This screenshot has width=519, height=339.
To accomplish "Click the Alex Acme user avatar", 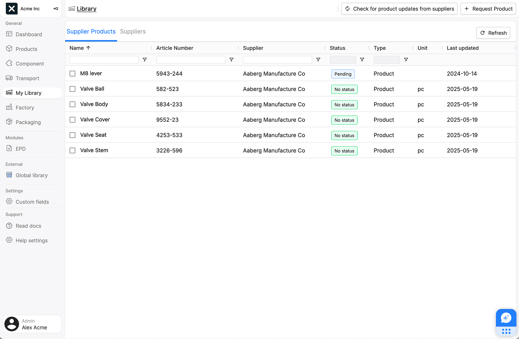I will pos(12,324).
